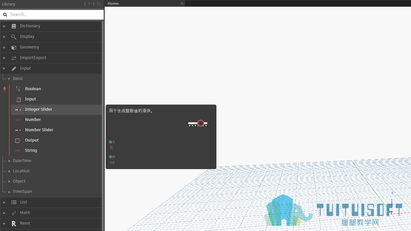This screenshot has width=411, height=231.
Task: Click the library filter funnel icon
Action: point(90,4)
